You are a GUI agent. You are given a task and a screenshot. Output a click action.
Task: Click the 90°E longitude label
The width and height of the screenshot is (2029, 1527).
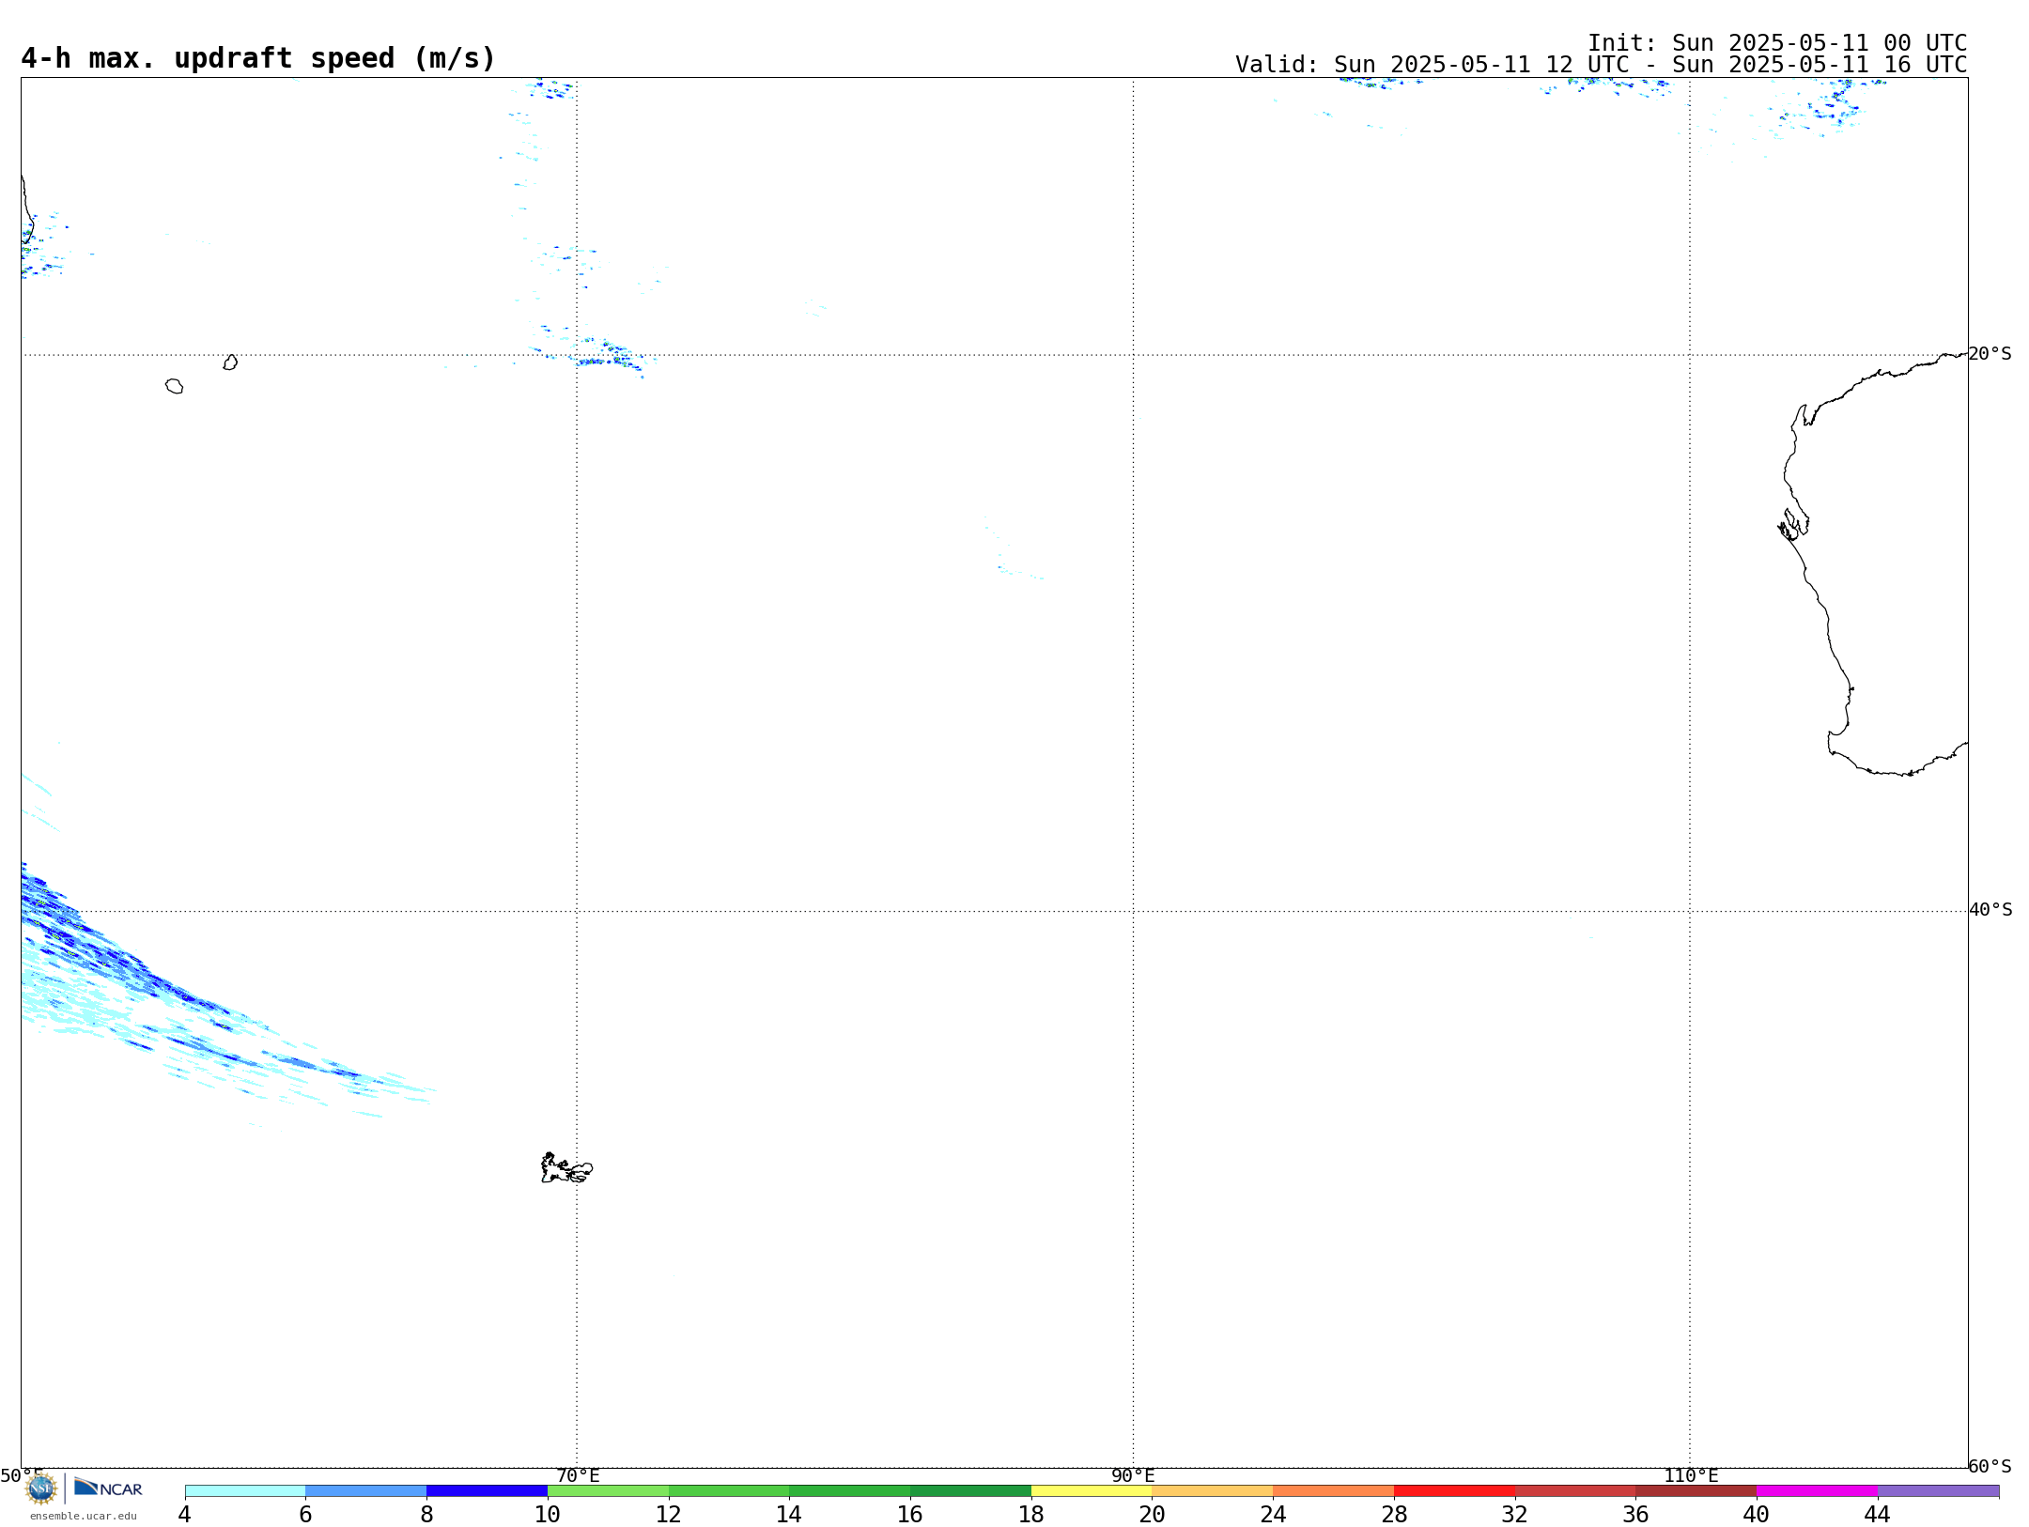coord(1133,1476)
